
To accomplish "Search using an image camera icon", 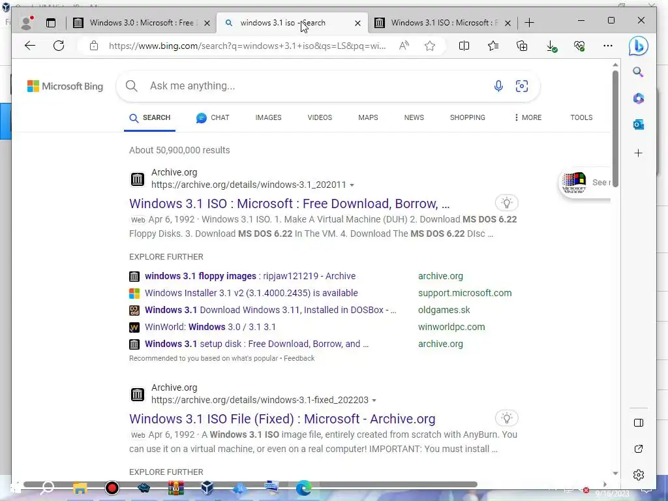I will tap(522, 86).
